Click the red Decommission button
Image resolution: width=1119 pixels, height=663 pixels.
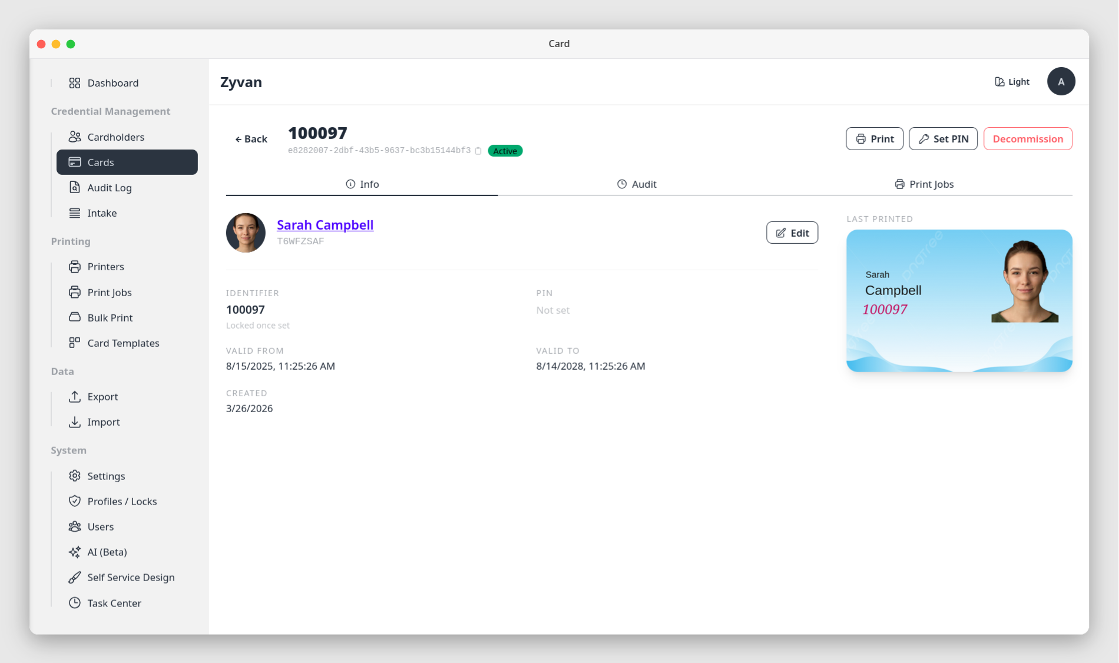(x=1028, y=139)
